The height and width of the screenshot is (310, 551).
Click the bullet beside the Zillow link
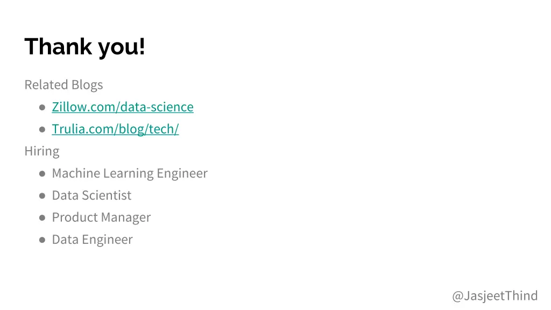42,107
